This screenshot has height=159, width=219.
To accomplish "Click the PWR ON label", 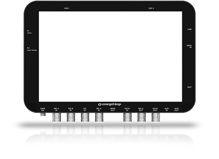I will [x=42, y=109].
